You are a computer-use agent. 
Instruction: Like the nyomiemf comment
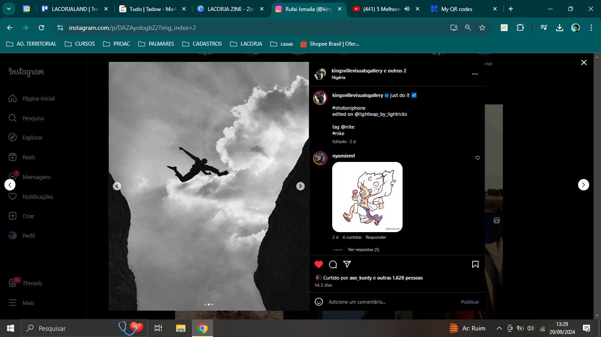[477, 158]
